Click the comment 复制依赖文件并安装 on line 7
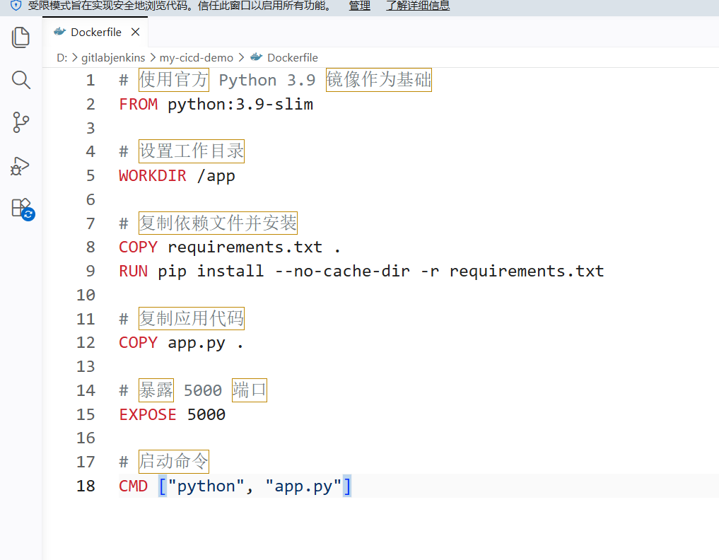The width and height of the screenshot is (719, 560). [x=218, y=223]
